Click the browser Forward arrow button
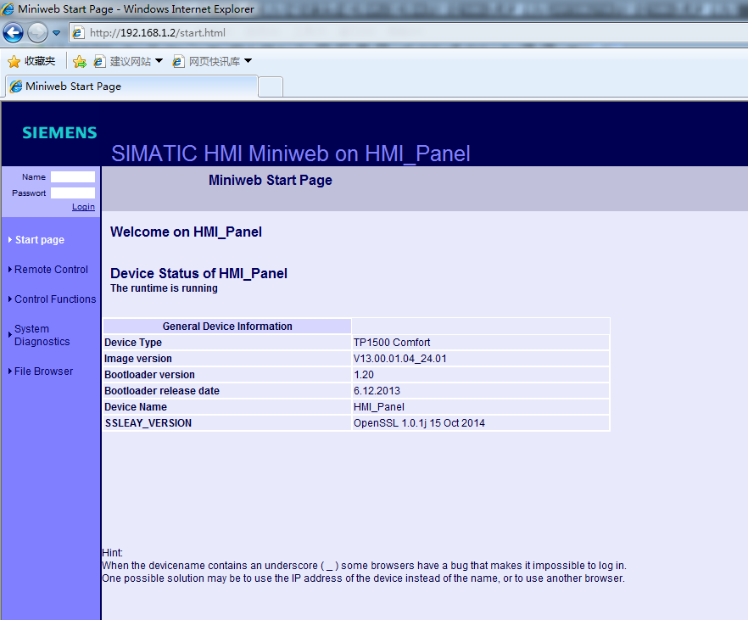The image size is (748, 620). click(37, 33)
